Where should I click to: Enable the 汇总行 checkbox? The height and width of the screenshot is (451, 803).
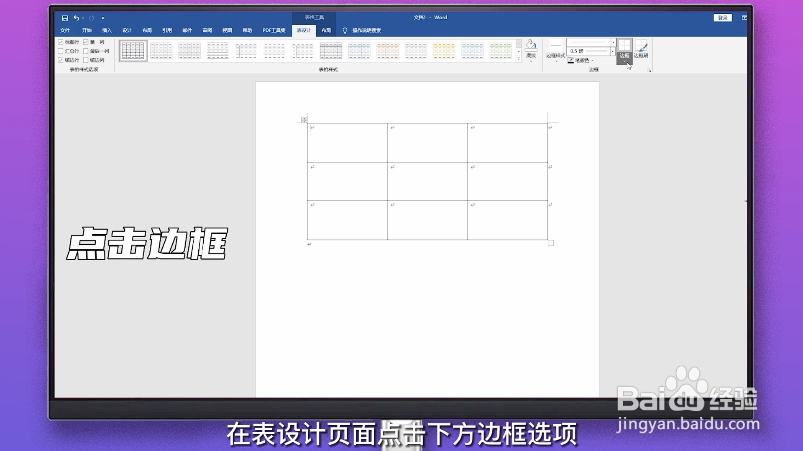61,51
